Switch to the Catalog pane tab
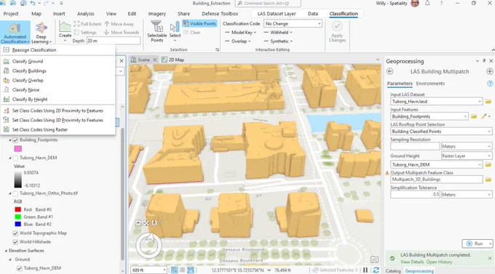This screenshot has width=495, height=274. click(x=393, y=271)
